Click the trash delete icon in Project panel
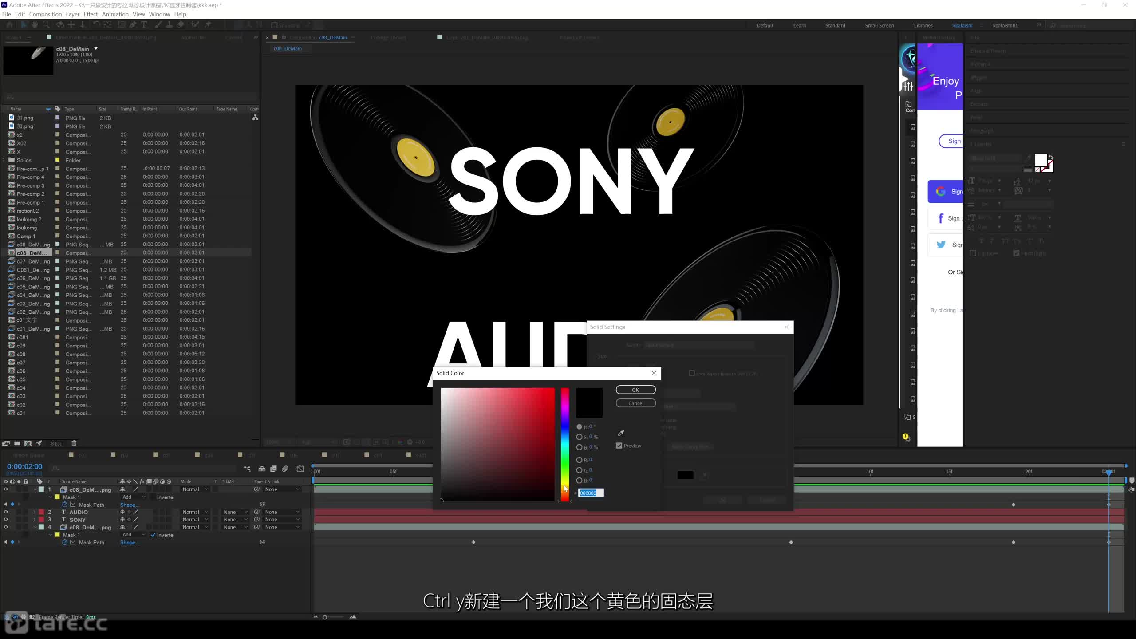This screenshot has width=1136, height=639. (x=74, y=443)
